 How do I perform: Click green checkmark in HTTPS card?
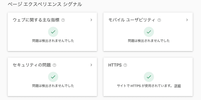(x=149, y=77)
